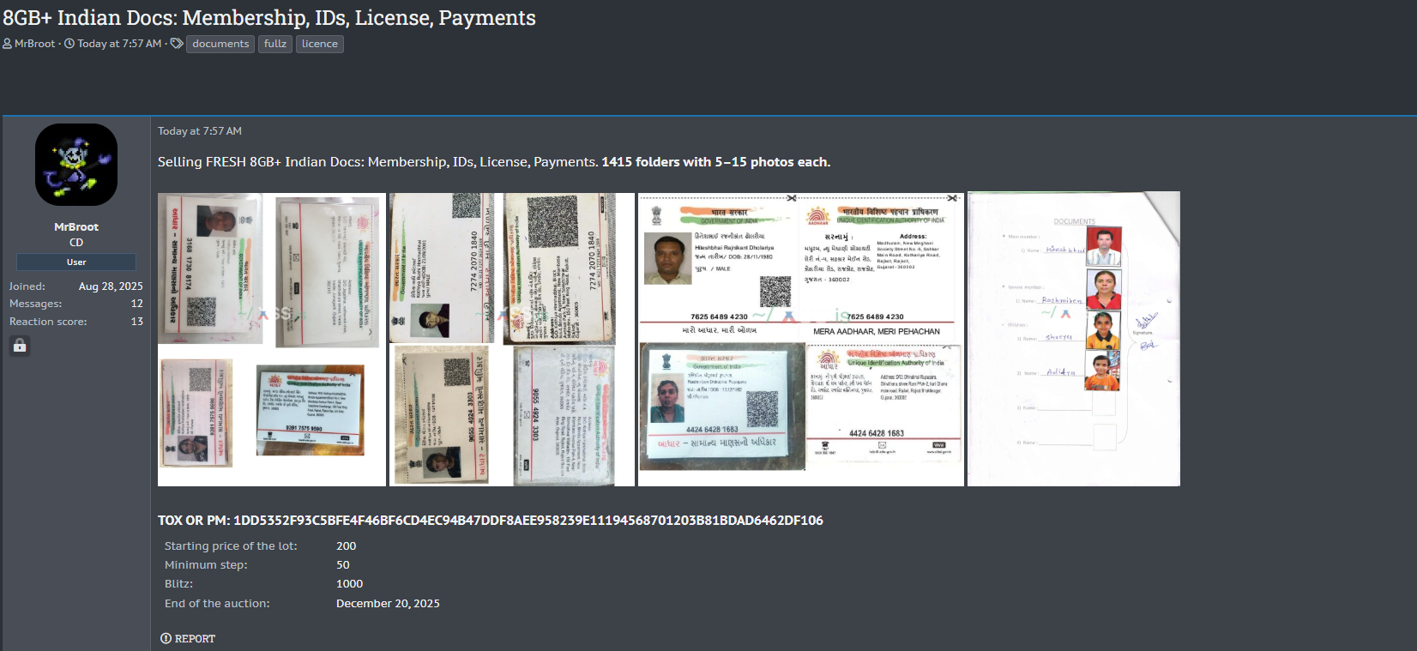Click the clock icon in the thread header
The width and height of the screenshot is (1417, 651).
click(x=69, y=44)
